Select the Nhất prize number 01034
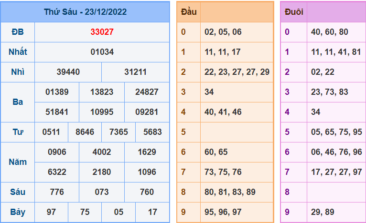Image resolution: width=366 pixels, height=223 pixels. 102,52
